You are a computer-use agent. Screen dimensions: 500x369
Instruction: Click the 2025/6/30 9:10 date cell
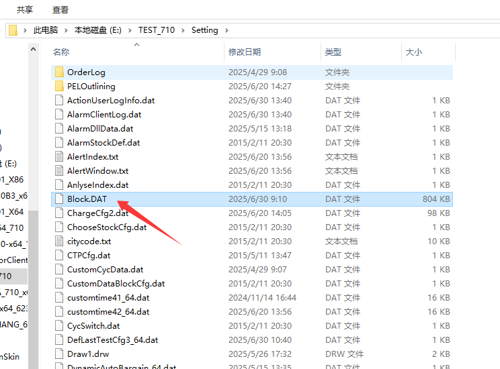[257, 199]
